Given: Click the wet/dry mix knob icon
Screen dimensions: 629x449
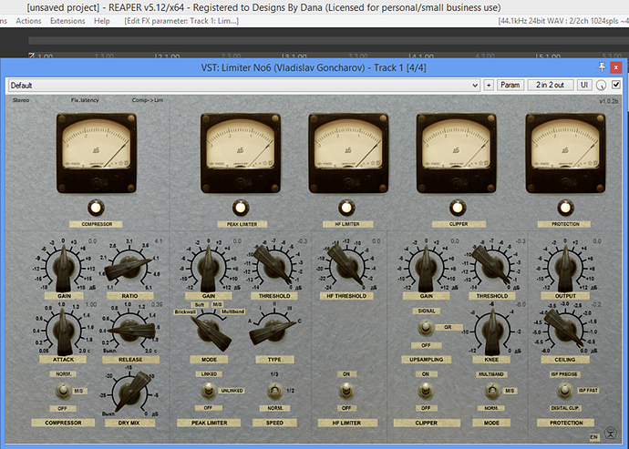Looking at the screenshot, I should [x=601, y=85].
